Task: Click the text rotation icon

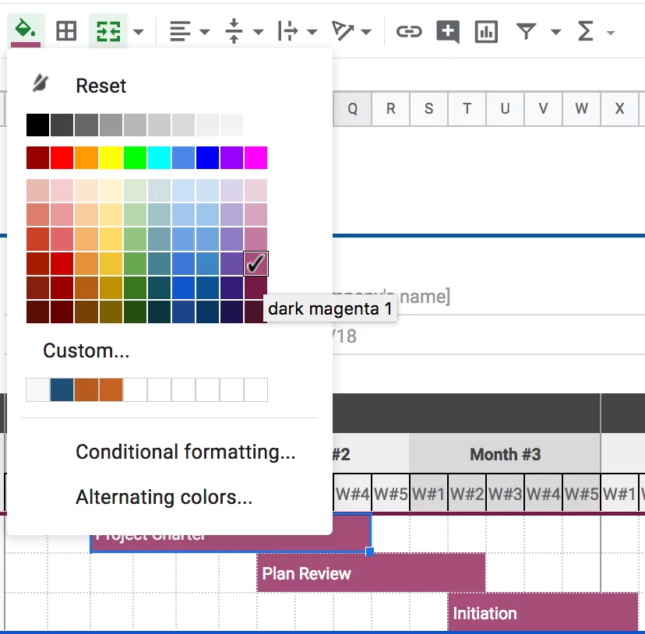Action: (x=342, y=31)
